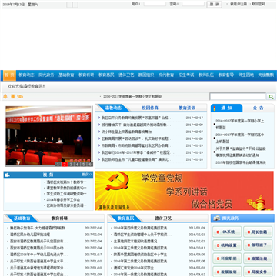Click the 学党章党规 red party banner
Image resolution: width=277 pixels, height=277 pixels.
tap(184, 191)
